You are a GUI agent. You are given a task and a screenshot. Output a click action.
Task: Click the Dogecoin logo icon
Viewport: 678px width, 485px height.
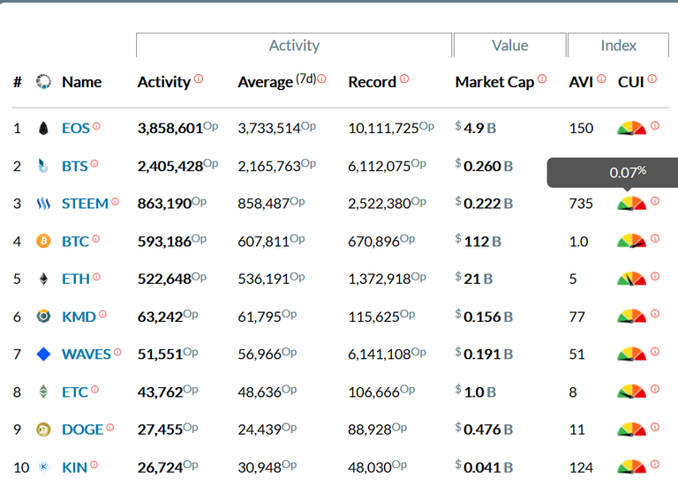coord(43,430)
